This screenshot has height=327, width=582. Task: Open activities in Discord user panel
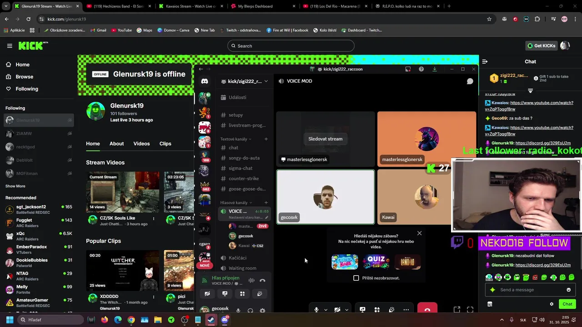click(242, 294)
